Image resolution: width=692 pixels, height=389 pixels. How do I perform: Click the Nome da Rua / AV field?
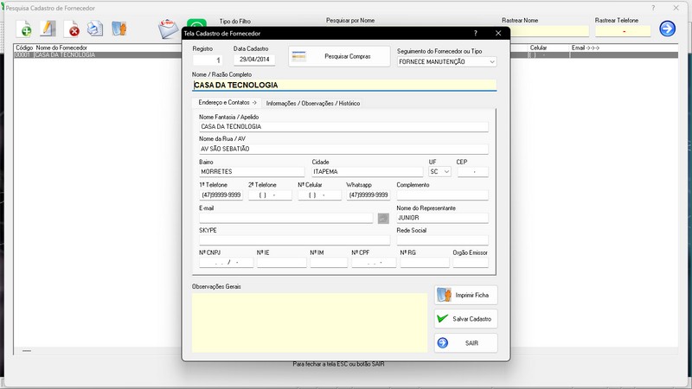[x=343, y=149]
